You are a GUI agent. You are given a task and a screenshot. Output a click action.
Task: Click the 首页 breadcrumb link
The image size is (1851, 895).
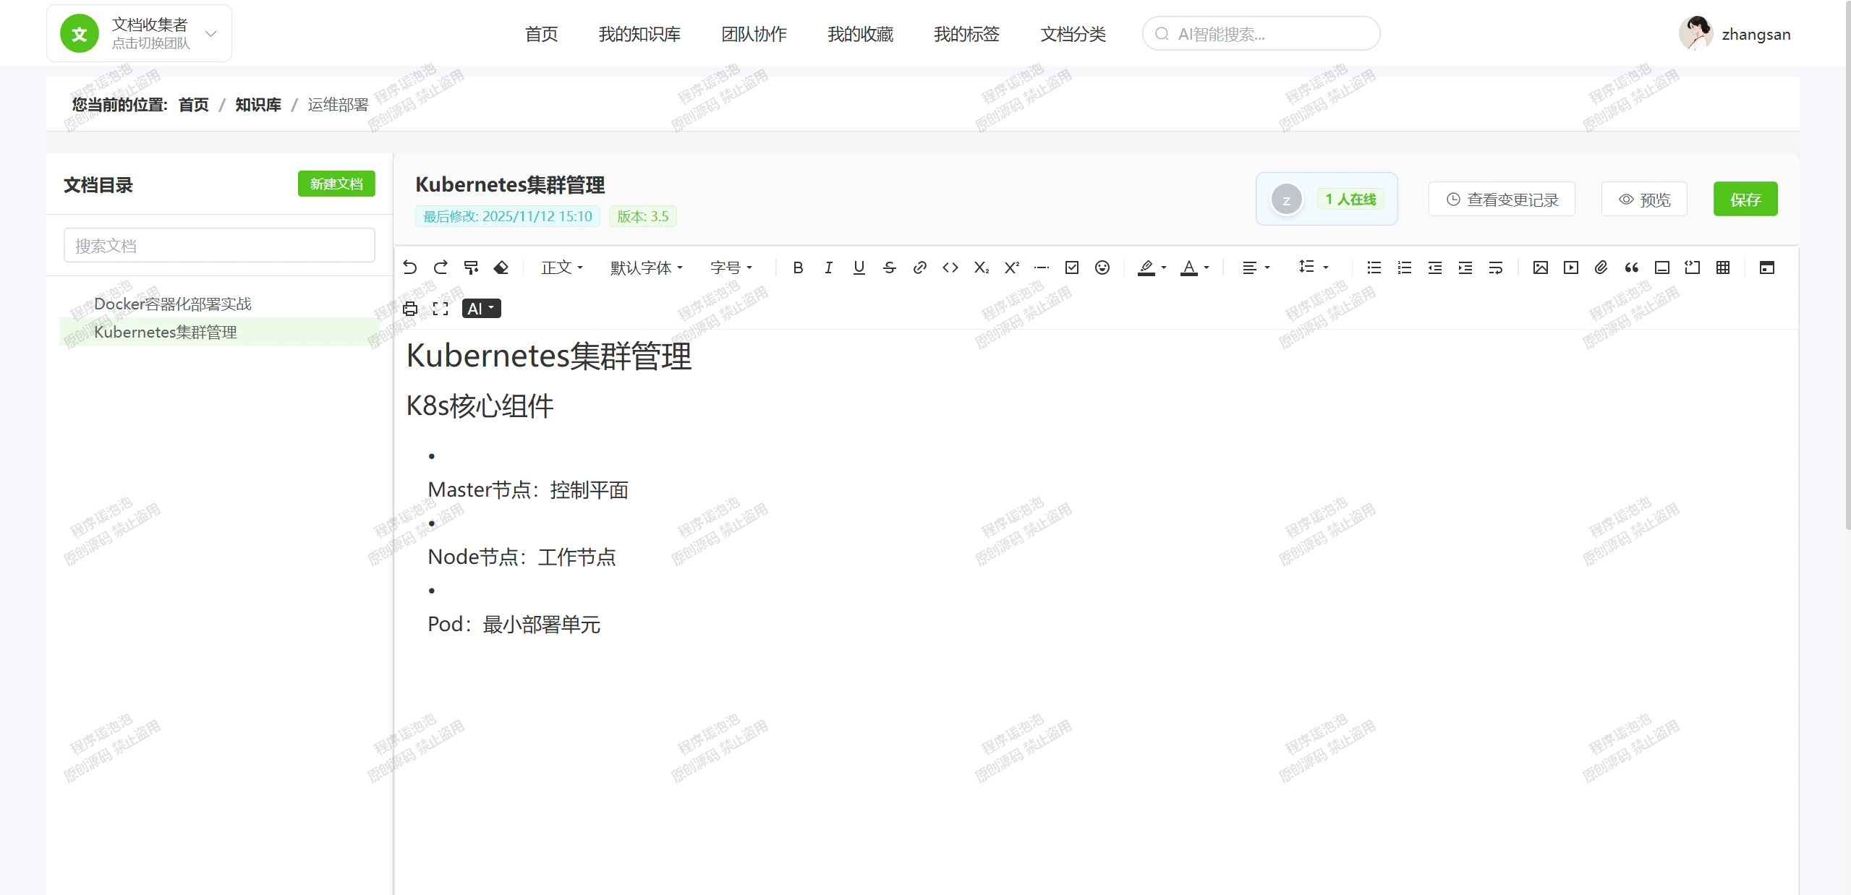coord(193,105)
